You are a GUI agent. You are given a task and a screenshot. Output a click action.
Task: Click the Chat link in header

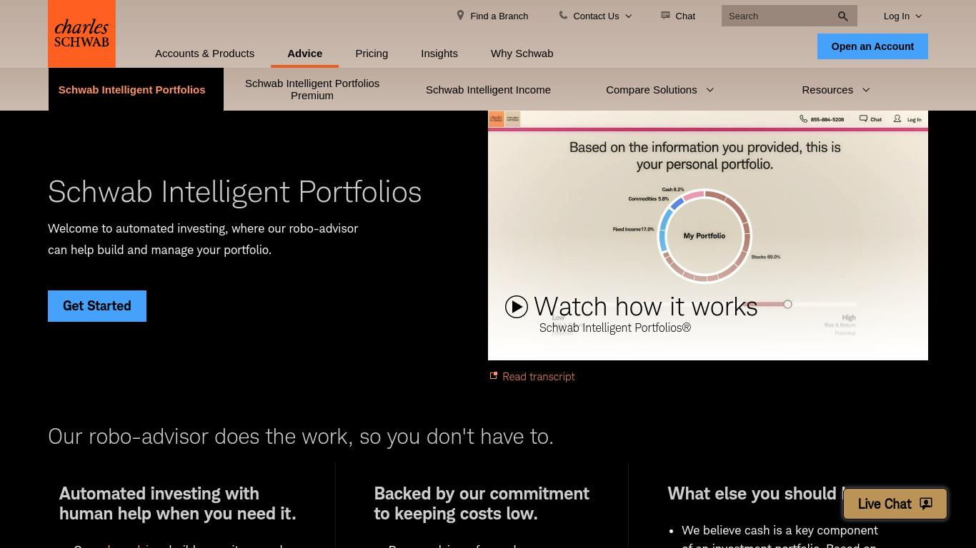pyautogui.click(x=685, y=16)
